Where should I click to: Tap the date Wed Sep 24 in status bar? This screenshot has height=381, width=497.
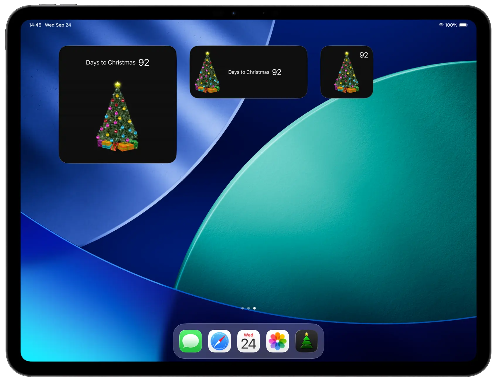58,25
